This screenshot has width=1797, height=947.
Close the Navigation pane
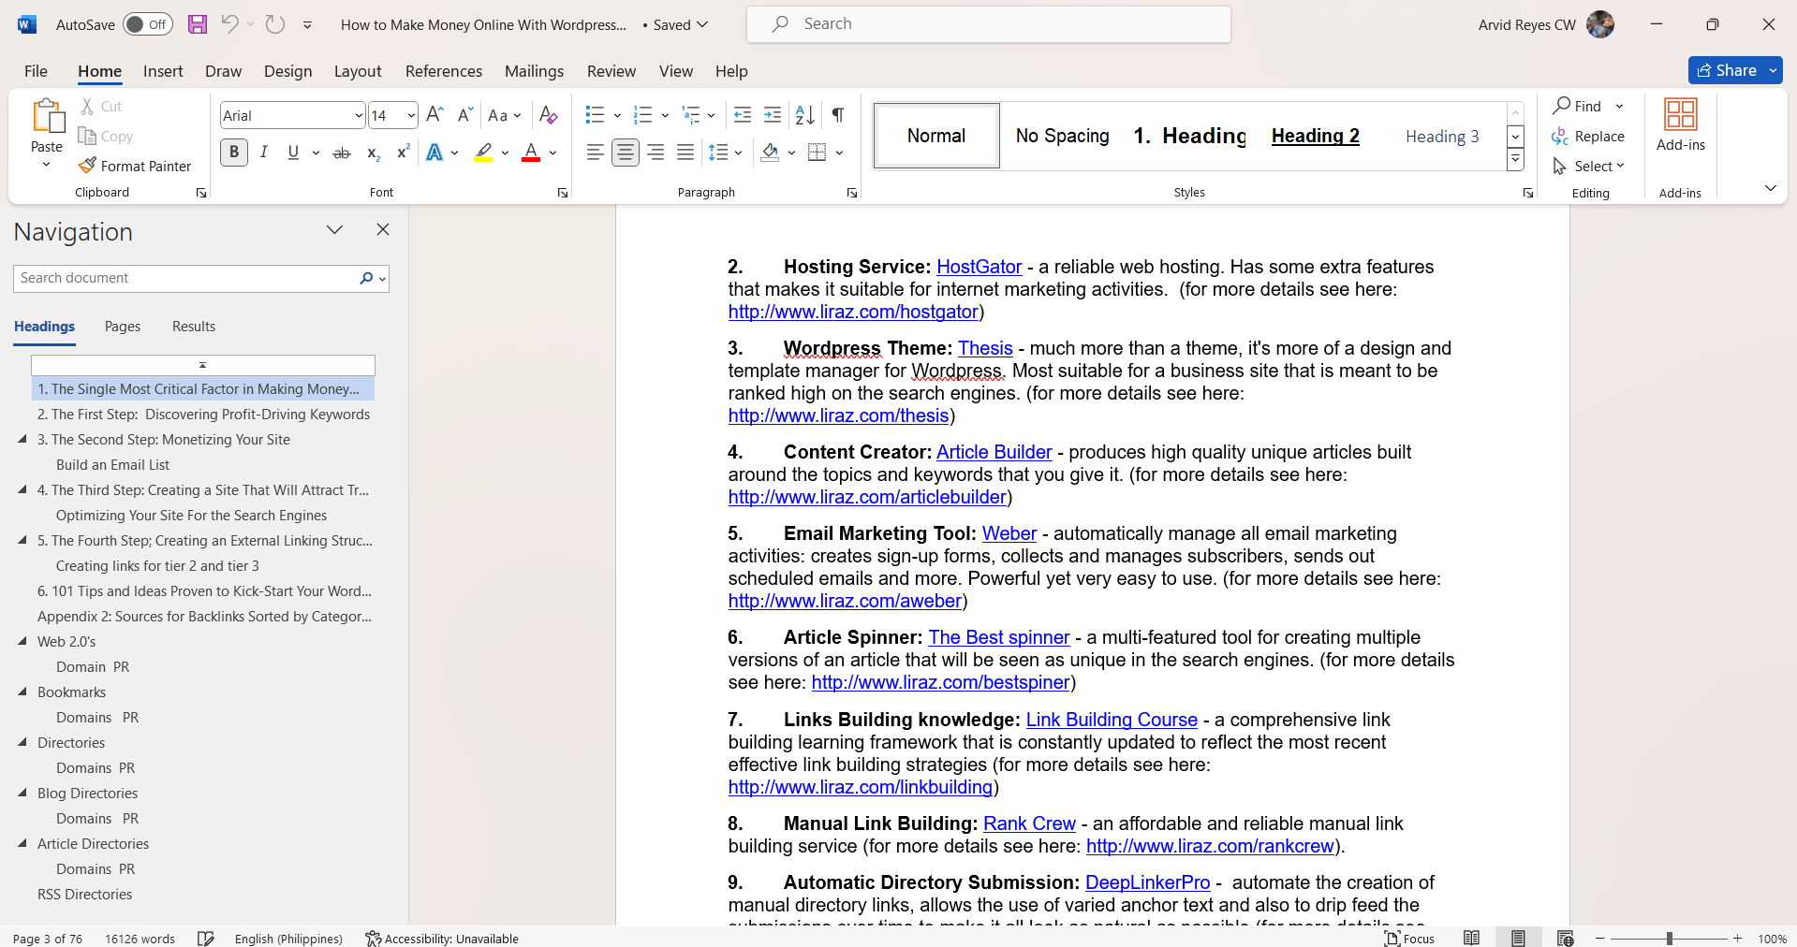(x=382, y=229)
